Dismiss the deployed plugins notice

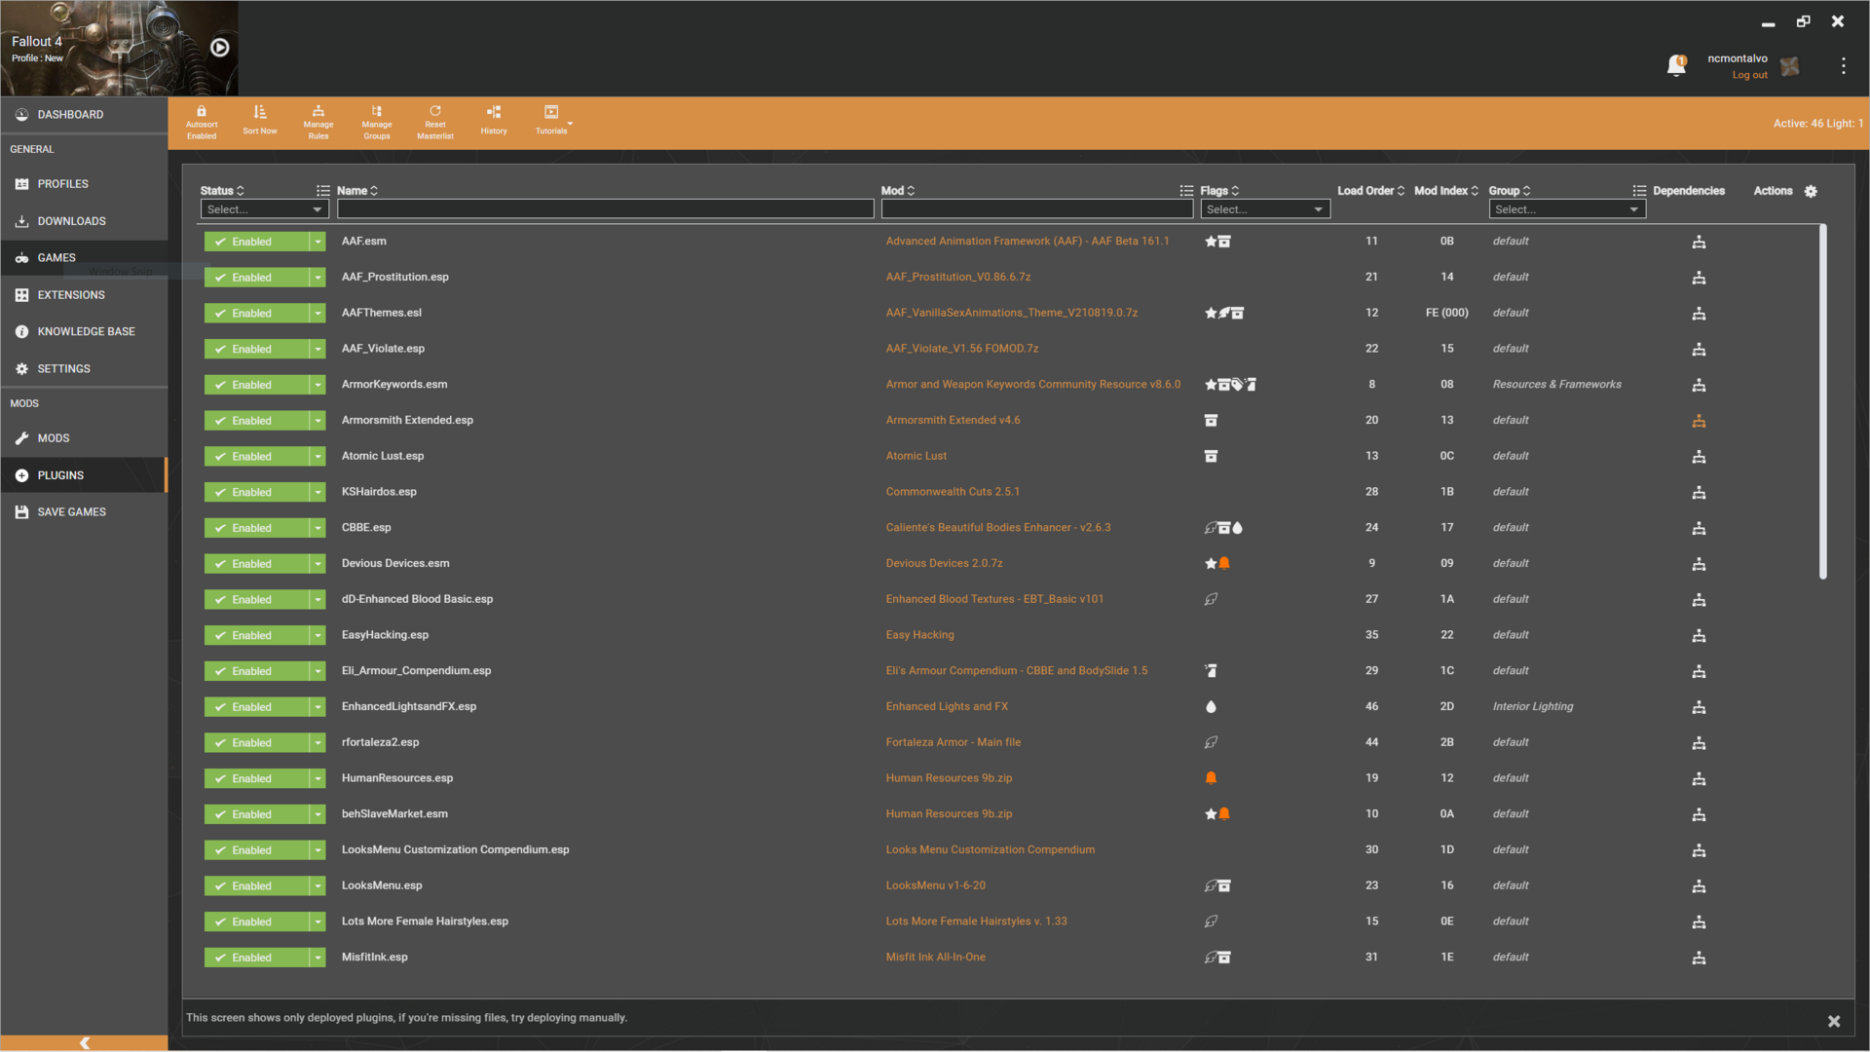[x=1834, y=1022]
